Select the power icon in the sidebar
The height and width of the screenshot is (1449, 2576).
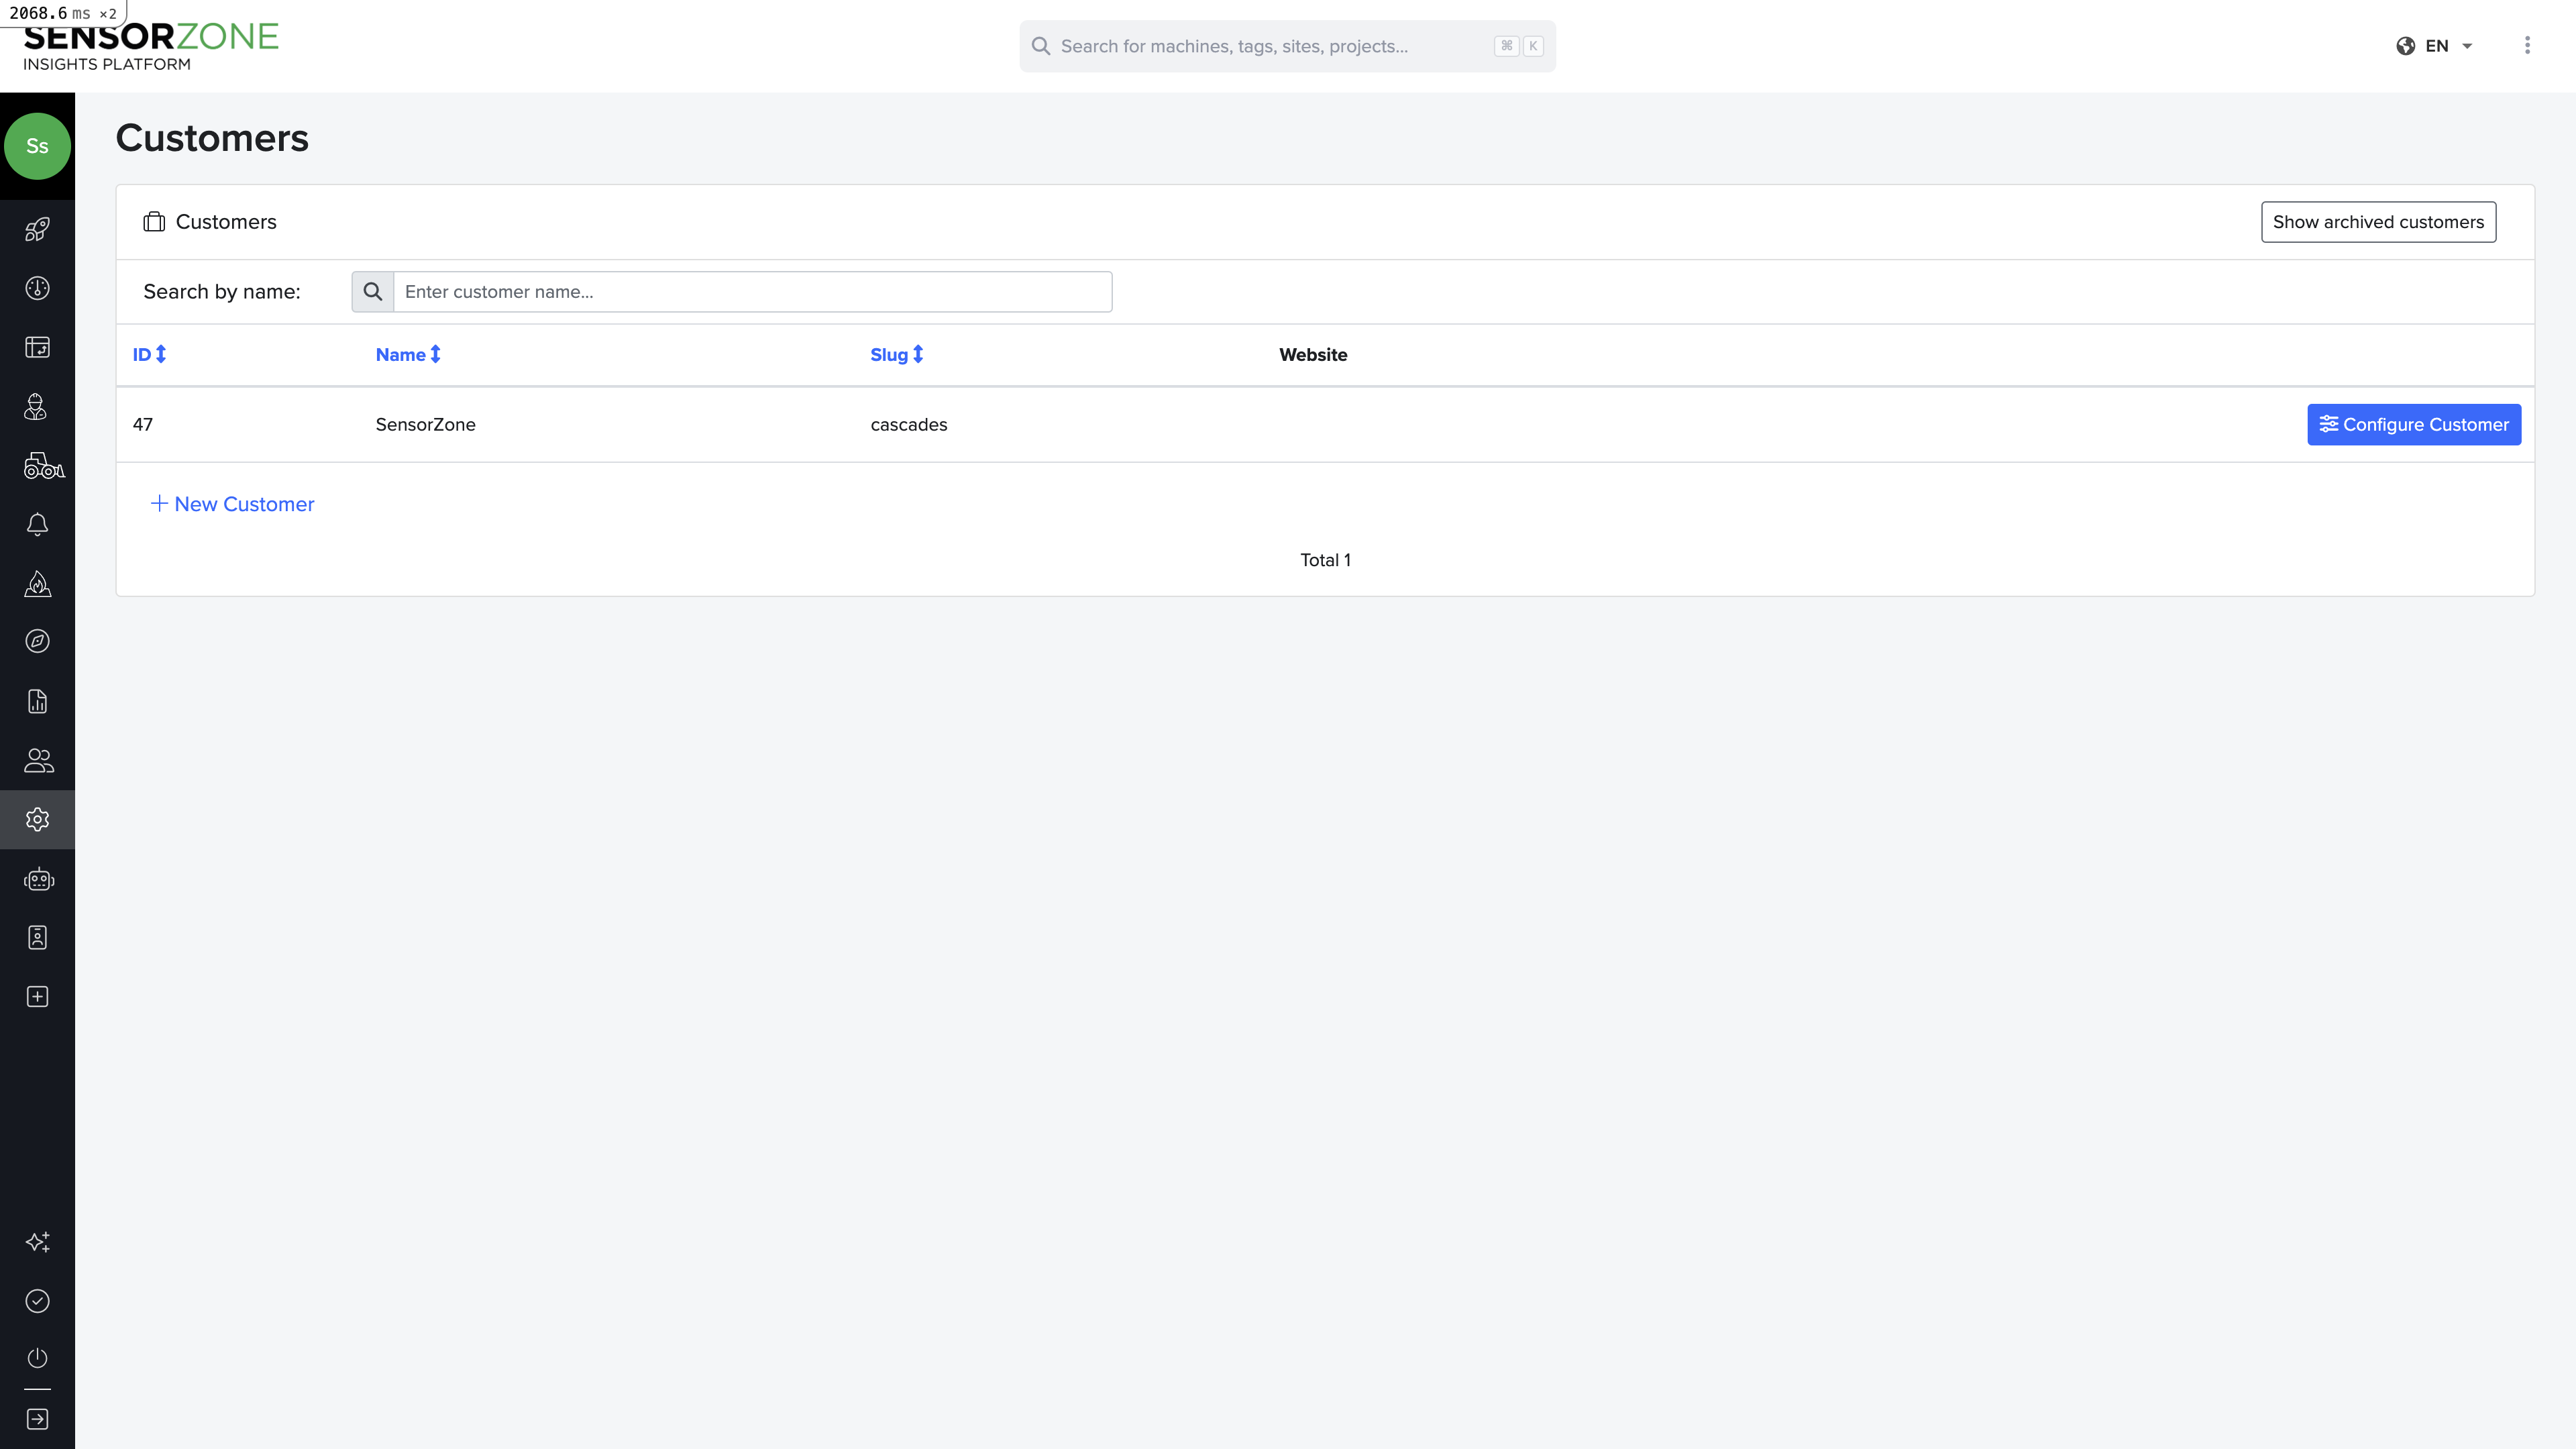coord(37,1358)
